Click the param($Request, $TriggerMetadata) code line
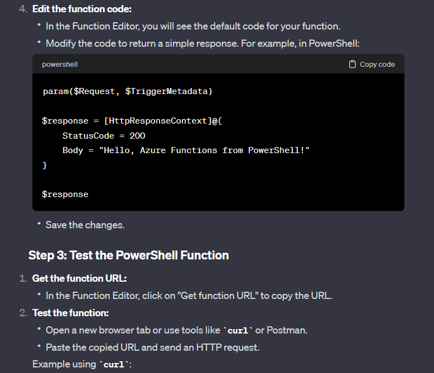The height and width of the screenshot is (373, 434). (128, 91)
